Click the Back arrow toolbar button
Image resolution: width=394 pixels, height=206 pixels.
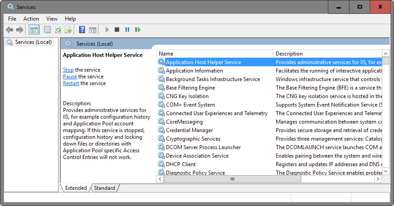[x=9, y=30]
